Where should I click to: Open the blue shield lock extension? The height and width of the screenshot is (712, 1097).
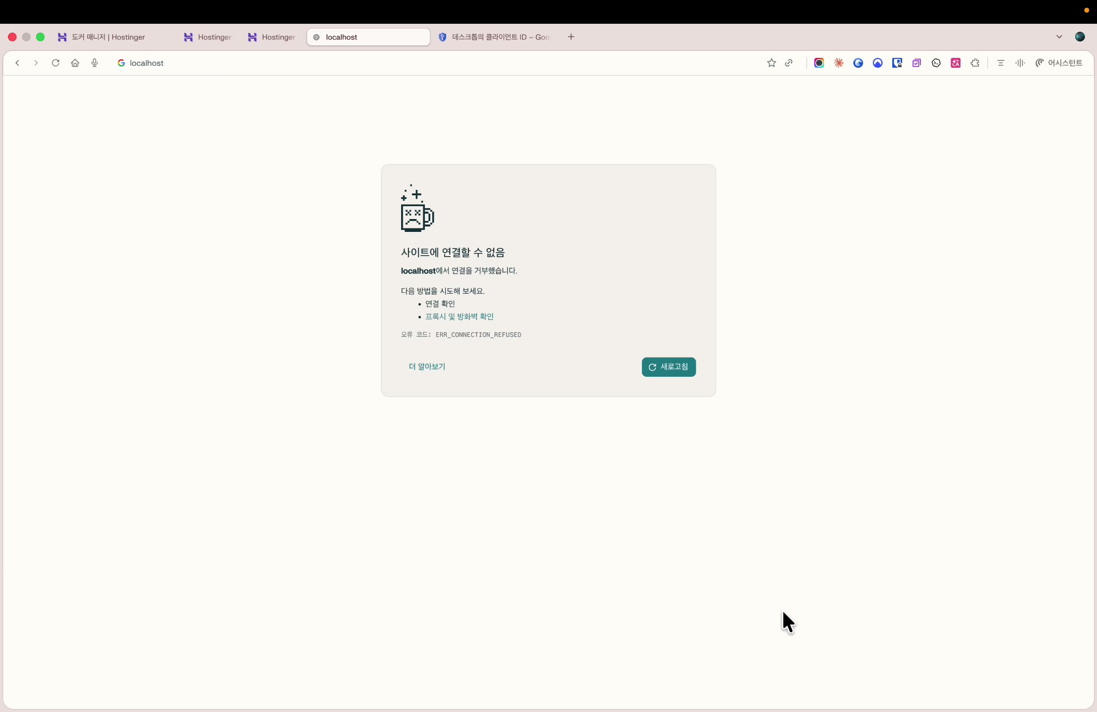897,63
